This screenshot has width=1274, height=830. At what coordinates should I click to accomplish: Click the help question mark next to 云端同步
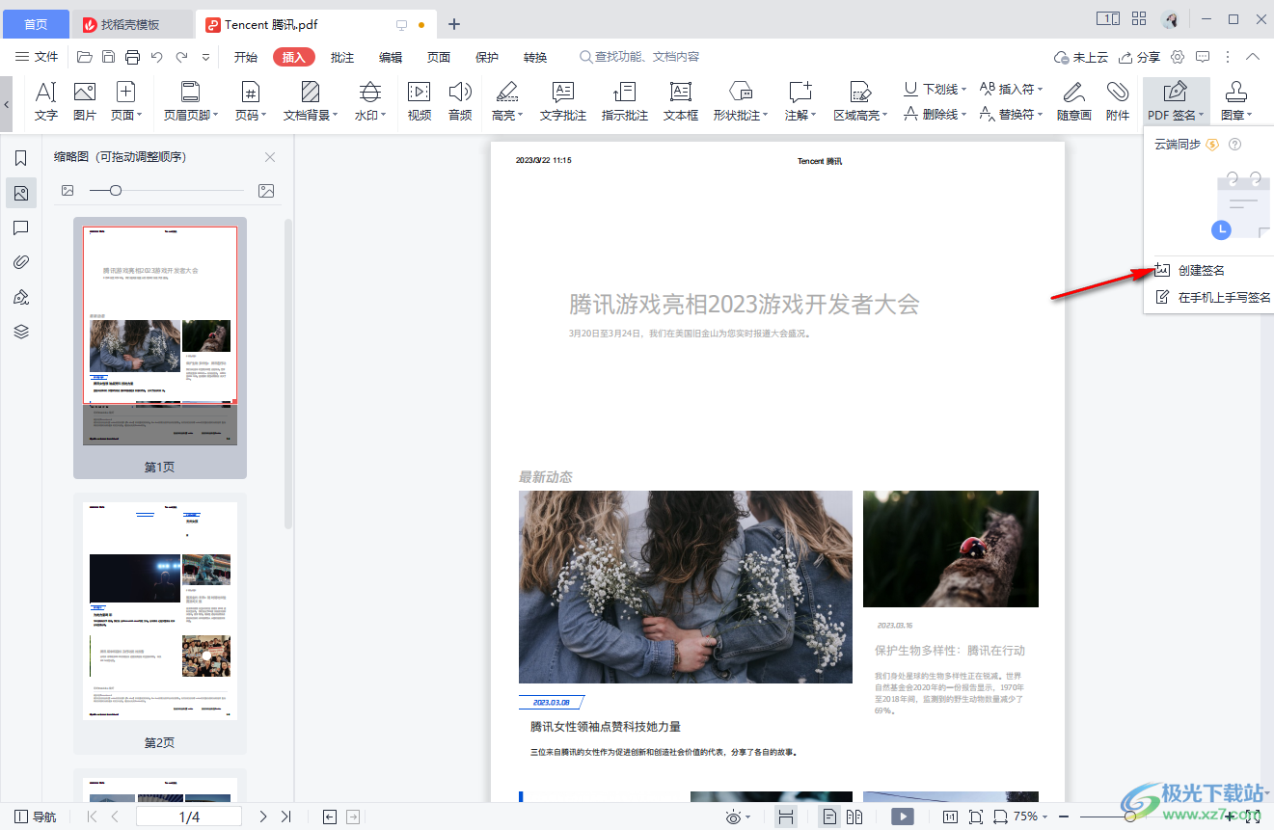pos(1233,145)
